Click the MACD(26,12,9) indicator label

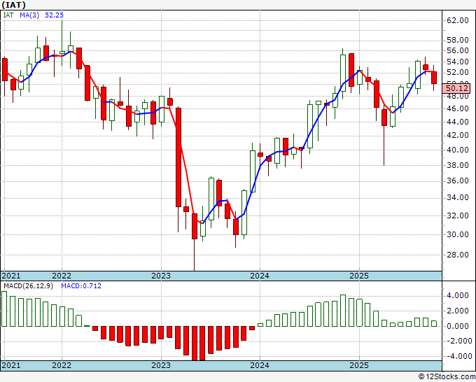pos(28,286)
